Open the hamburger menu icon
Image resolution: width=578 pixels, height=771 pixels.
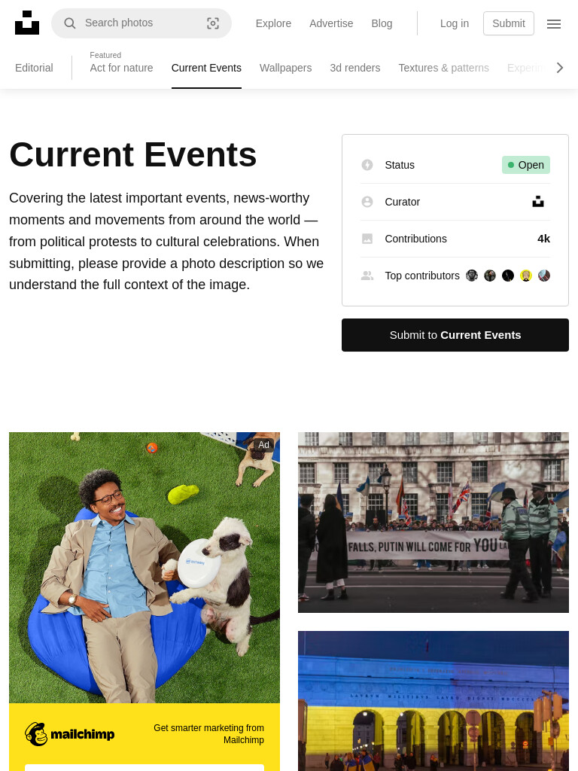click(554, 23)
